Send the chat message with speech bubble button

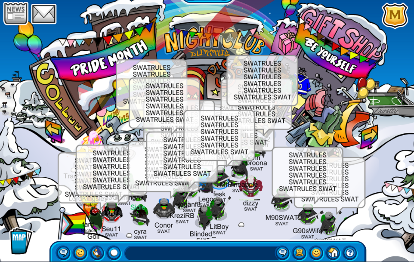point(282,253)
